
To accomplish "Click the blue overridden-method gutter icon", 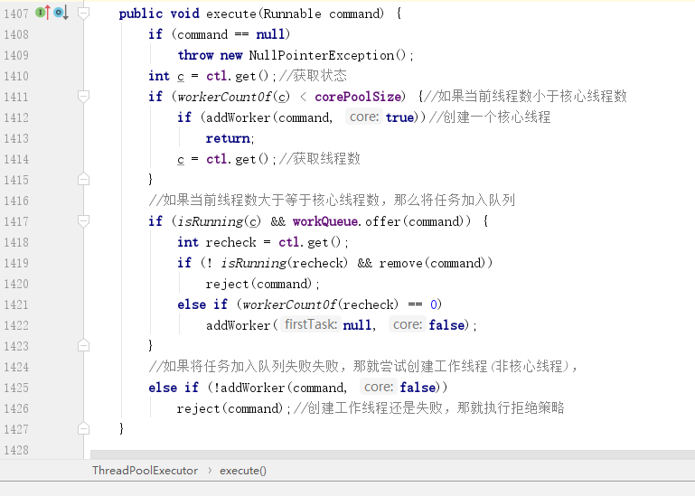I will coord(61,13).
